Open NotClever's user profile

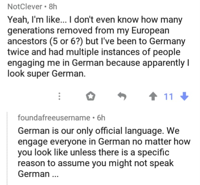point(25,6)
